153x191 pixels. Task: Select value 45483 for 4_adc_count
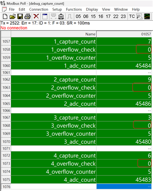pos(124,180)
